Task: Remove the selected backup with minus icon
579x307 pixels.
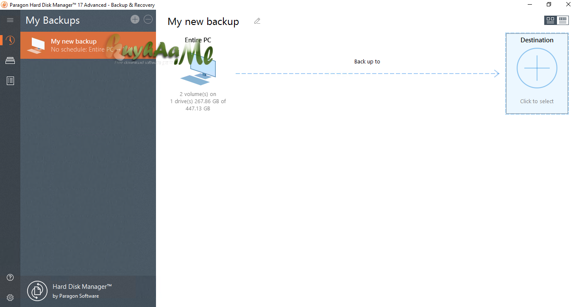Action: (148, 19)
